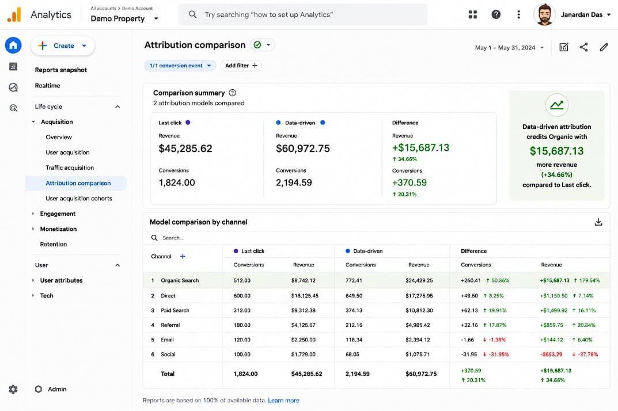Click the Add filter button
Viewport: 618px width, 411px height.
(x=241, y=66)
